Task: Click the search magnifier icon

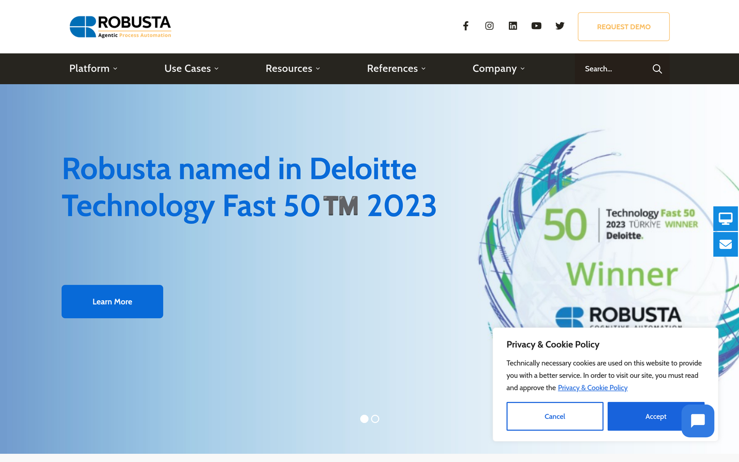Action: pyautogui.click(x=657, y=69)
